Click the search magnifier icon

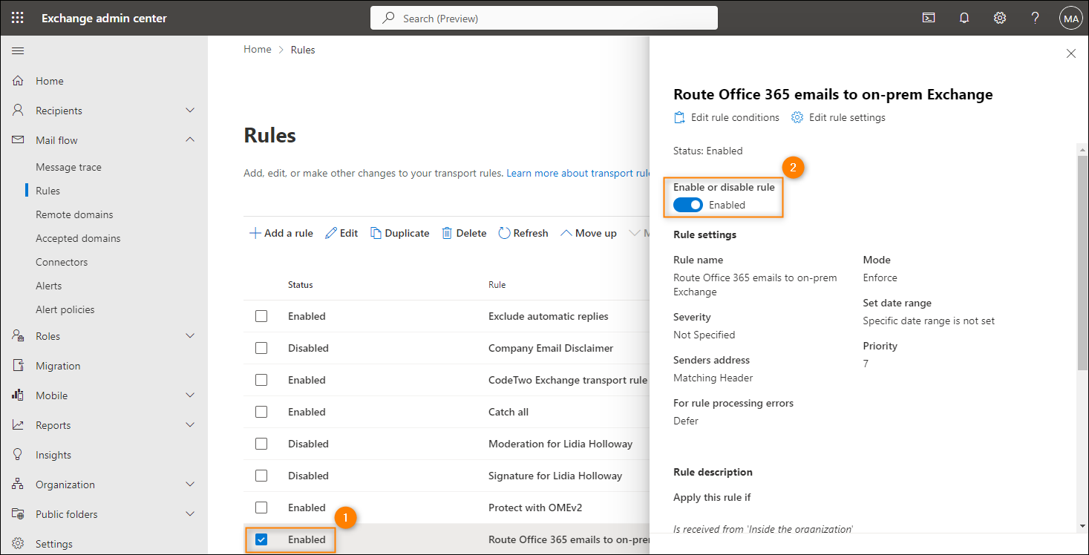tap(388, 18)
